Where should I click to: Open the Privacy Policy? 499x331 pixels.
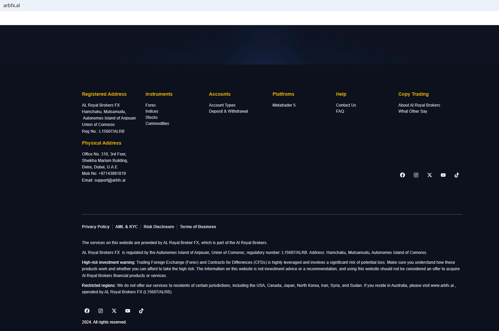(96, 227)
